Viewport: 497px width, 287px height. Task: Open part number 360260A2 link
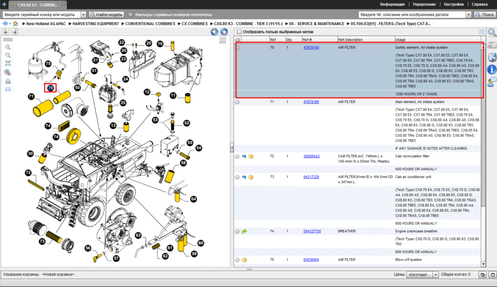pos(311,156)
